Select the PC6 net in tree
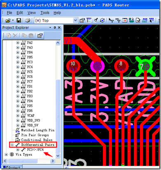161x170 pixels. (x=30, y=77)
